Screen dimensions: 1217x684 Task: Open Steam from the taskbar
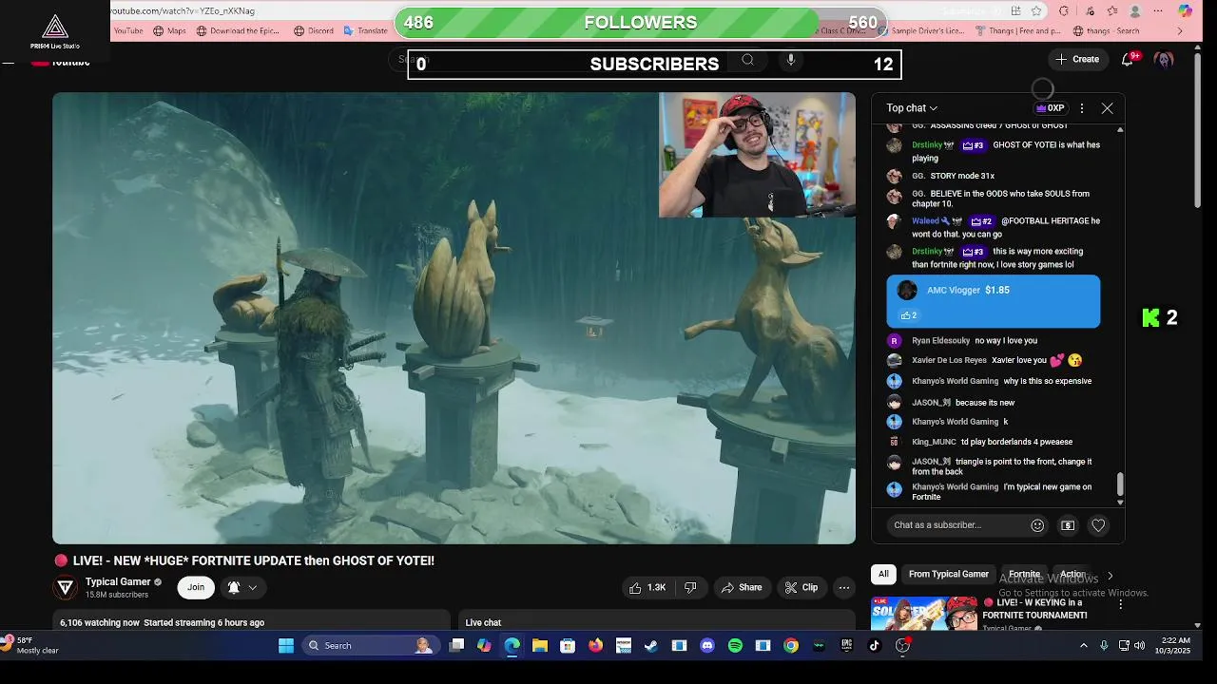(651, 646)
